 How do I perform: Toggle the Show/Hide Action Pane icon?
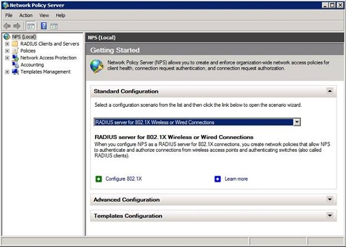click(x=54, y=27)
